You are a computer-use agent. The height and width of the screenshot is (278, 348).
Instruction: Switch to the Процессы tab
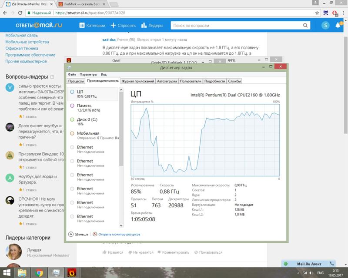point(76,81)
